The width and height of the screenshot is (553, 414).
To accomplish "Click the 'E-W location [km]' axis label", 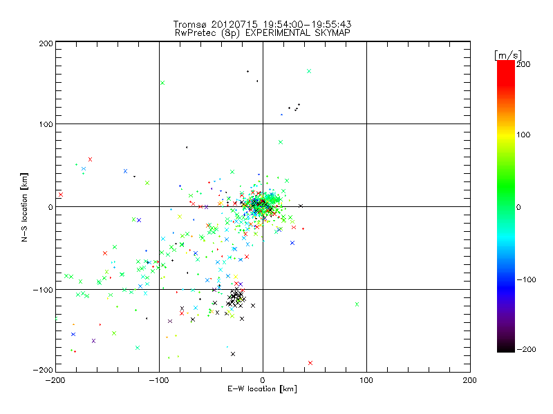I will click(262, 388).
